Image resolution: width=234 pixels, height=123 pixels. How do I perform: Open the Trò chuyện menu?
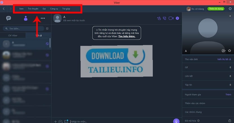click(x=33, y=9)
